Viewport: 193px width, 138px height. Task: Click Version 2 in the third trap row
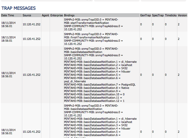179,75
